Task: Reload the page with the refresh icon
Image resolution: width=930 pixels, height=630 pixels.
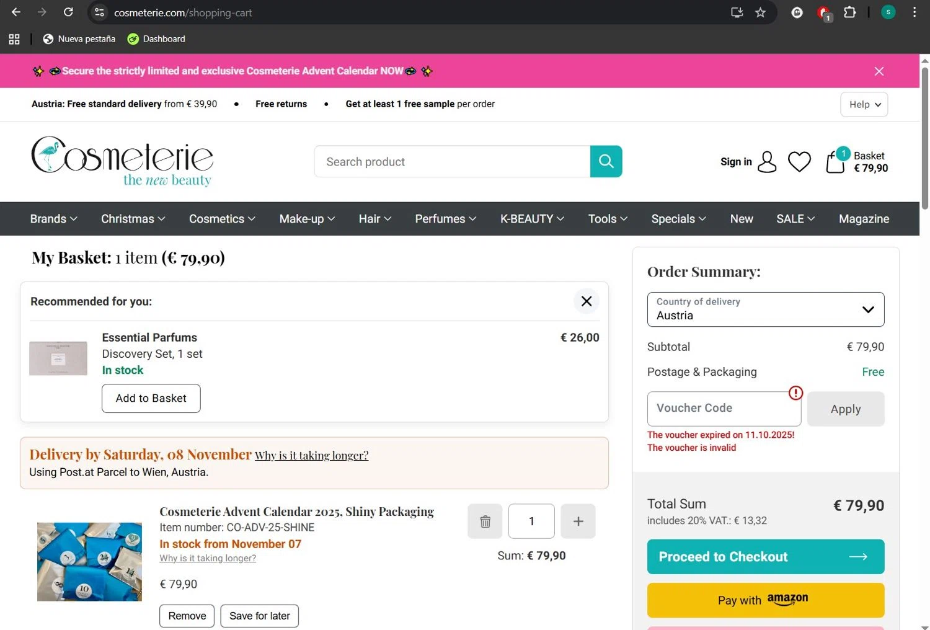Action: click(x=68, y=12)
